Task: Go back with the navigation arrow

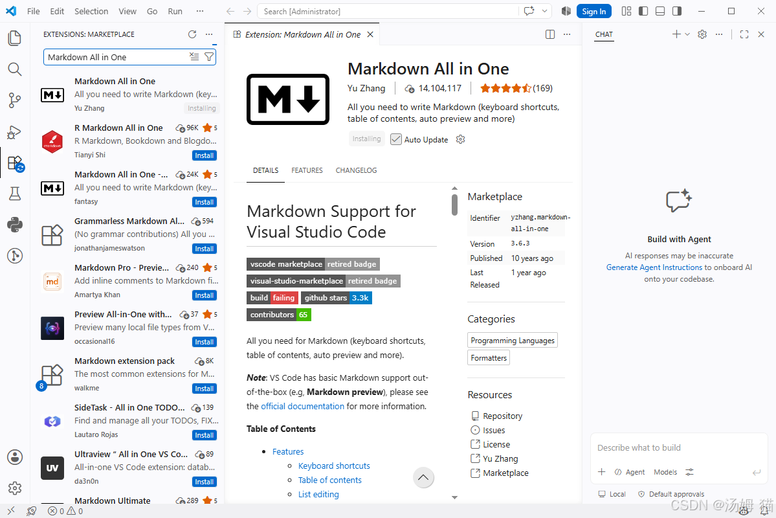Action: point(230,11)
